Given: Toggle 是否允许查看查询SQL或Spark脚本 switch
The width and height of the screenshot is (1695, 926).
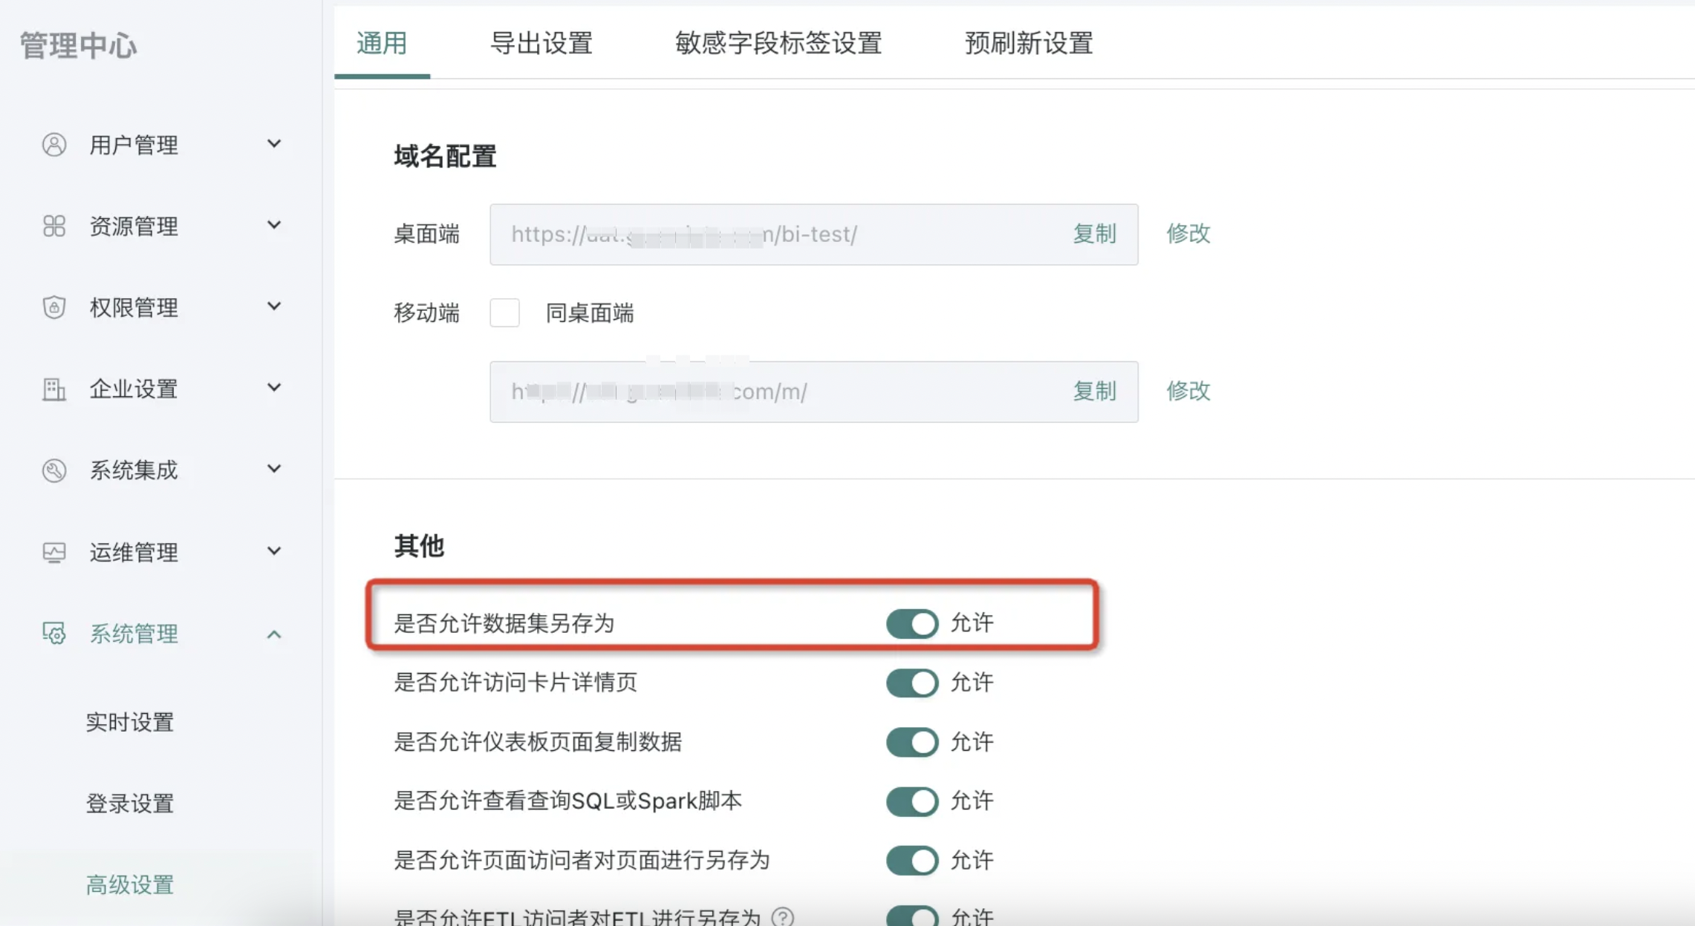Looking at the screenshot, I should (912, 801).
